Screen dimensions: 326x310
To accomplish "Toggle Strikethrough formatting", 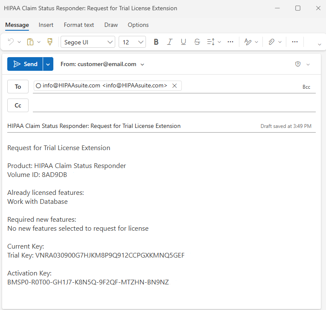I will (197, 42).
